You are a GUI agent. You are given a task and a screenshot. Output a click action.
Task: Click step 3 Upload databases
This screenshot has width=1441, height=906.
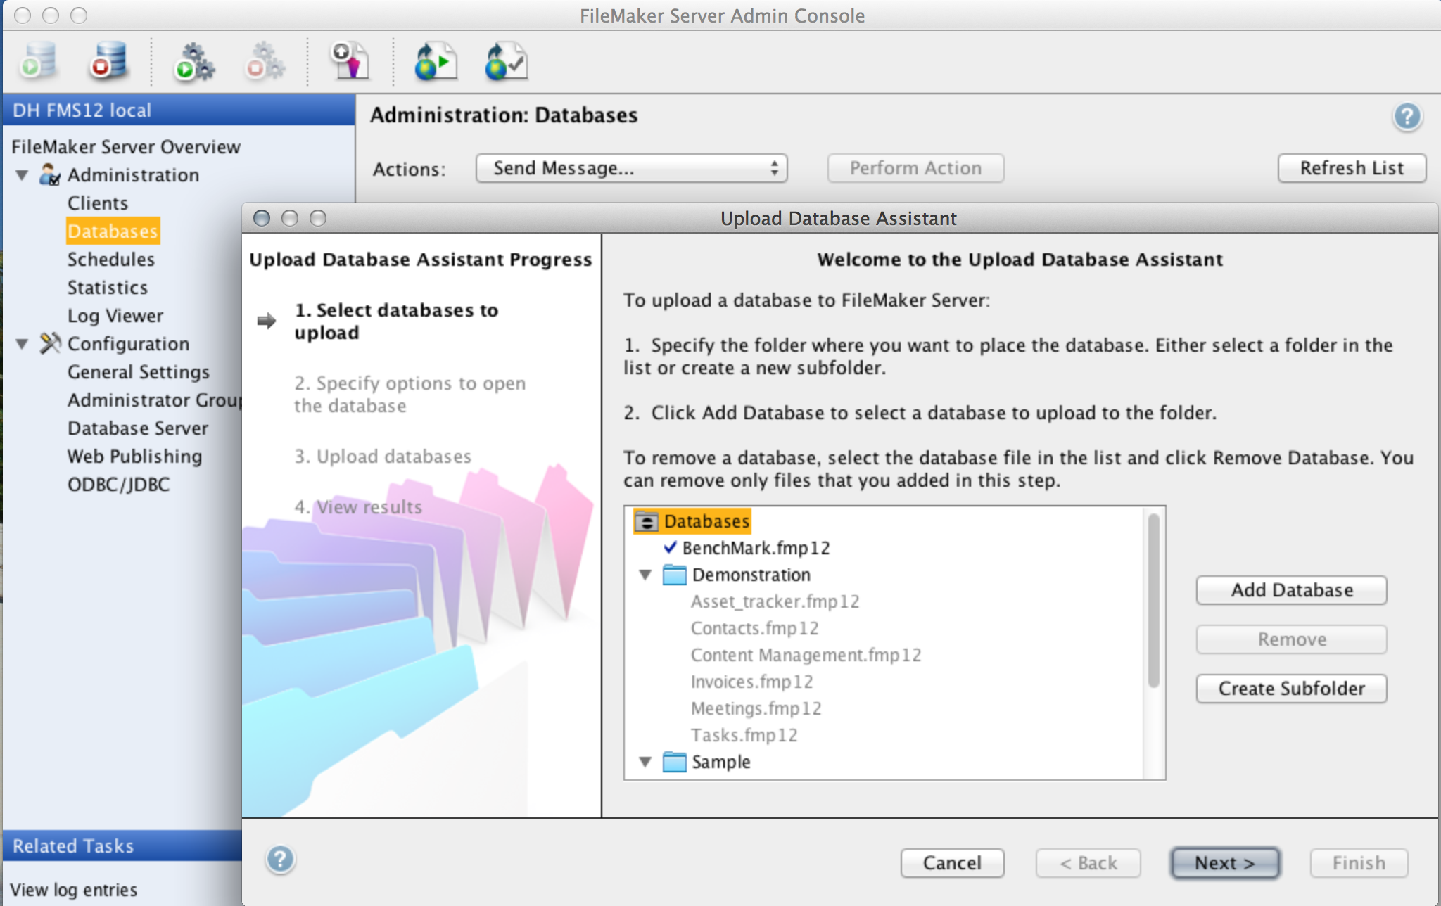point(383,457)
